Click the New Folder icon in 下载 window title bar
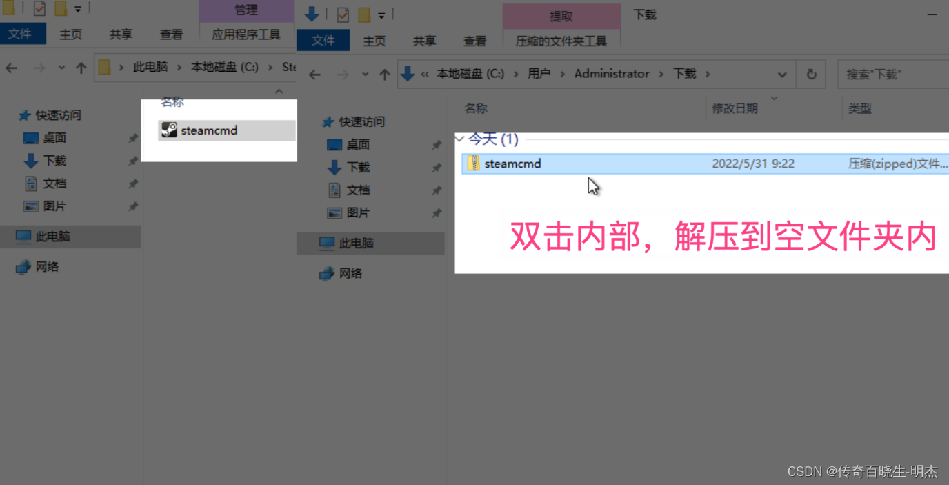Image resolution: width=949 pixels, height=485 pixels. click(x=363, y=14)
